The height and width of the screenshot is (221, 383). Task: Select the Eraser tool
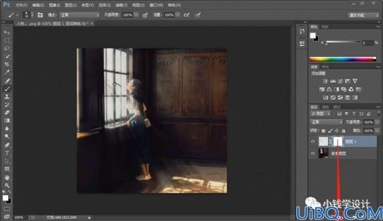(x=7, y=113)
